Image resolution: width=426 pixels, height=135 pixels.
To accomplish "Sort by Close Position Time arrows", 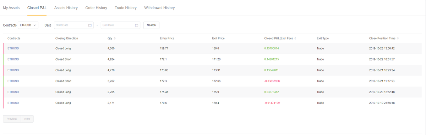I will [x=398, y=38].
